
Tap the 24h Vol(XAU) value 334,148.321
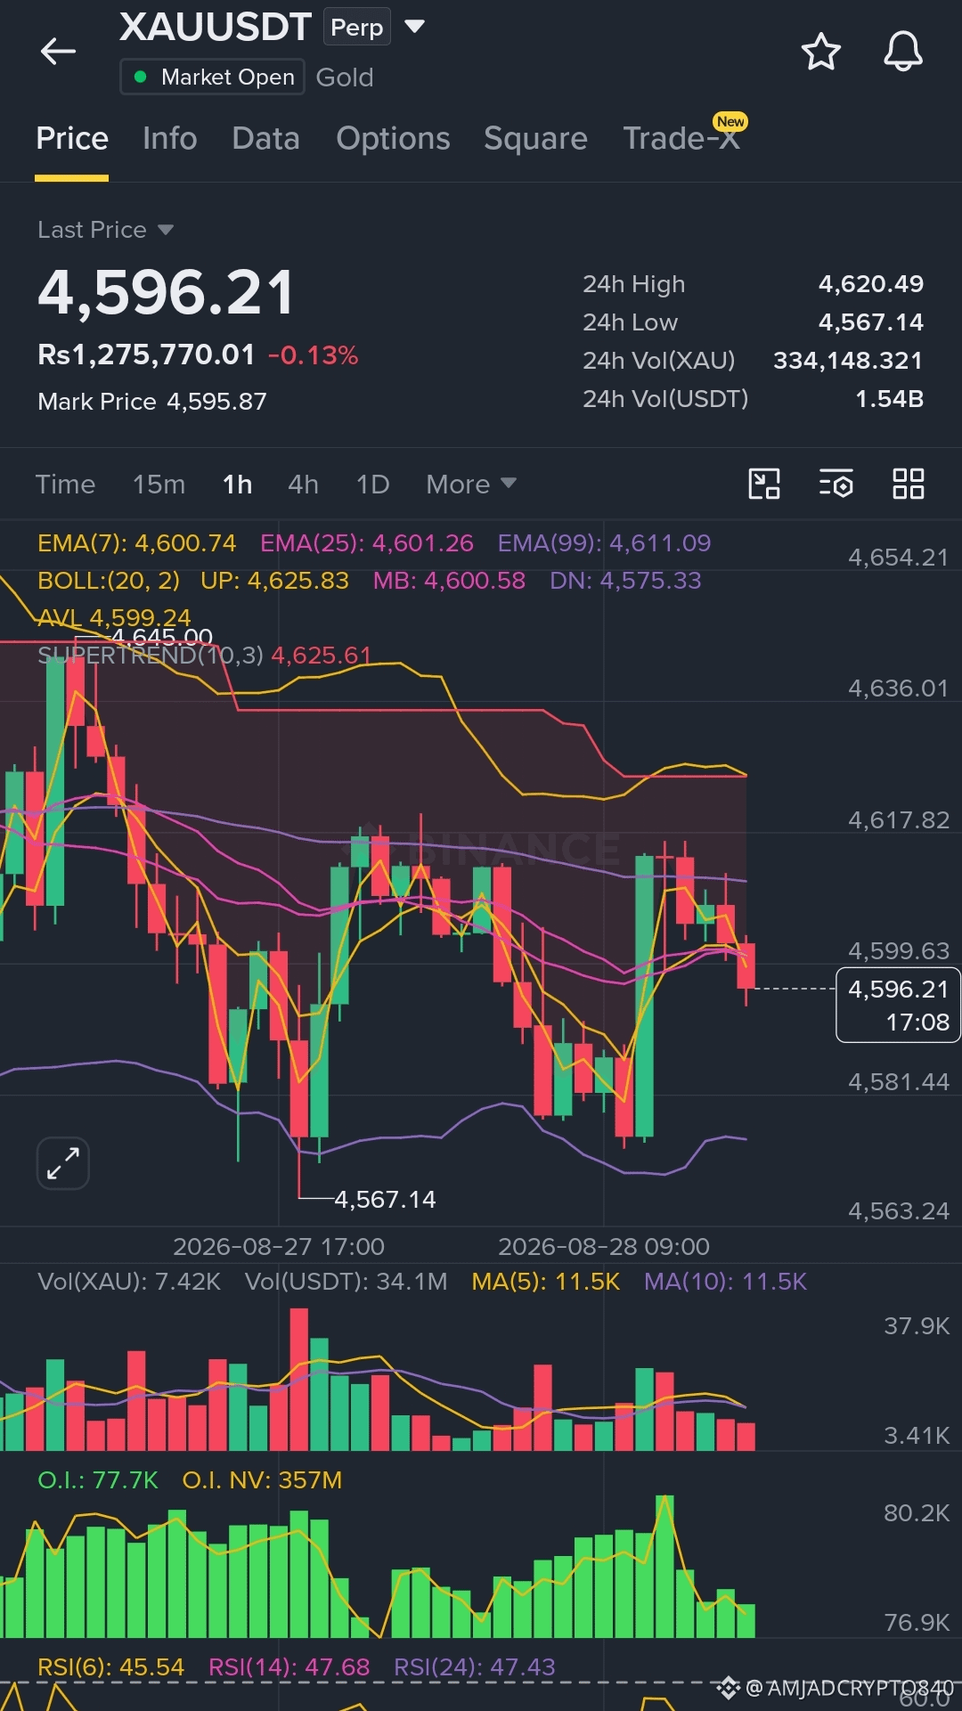(x=848, y=361)
